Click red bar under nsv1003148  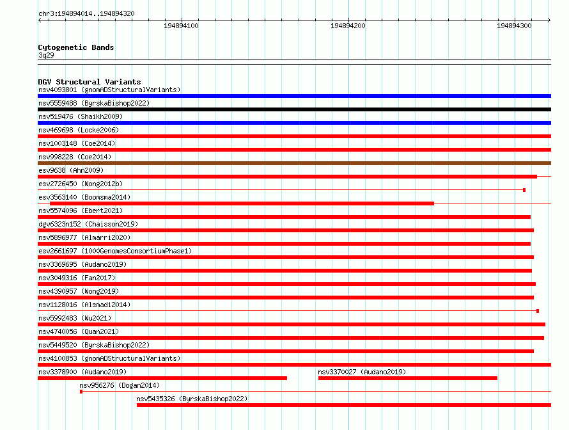294,150
